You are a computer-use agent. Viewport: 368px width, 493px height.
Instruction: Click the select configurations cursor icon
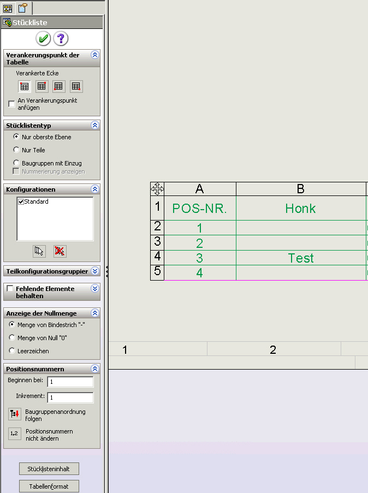(x=39, y=251)
